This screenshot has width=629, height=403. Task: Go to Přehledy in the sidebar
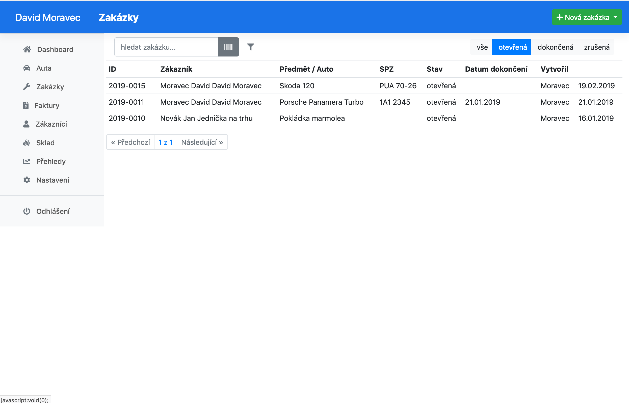click(51, 161)
